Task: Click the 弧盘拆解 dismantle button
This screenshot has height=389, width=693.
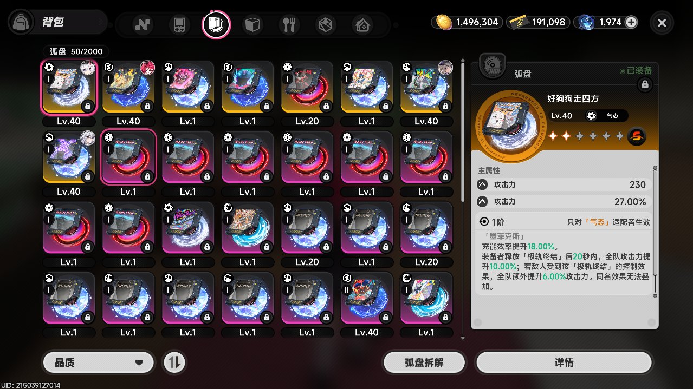Action: 424,362
